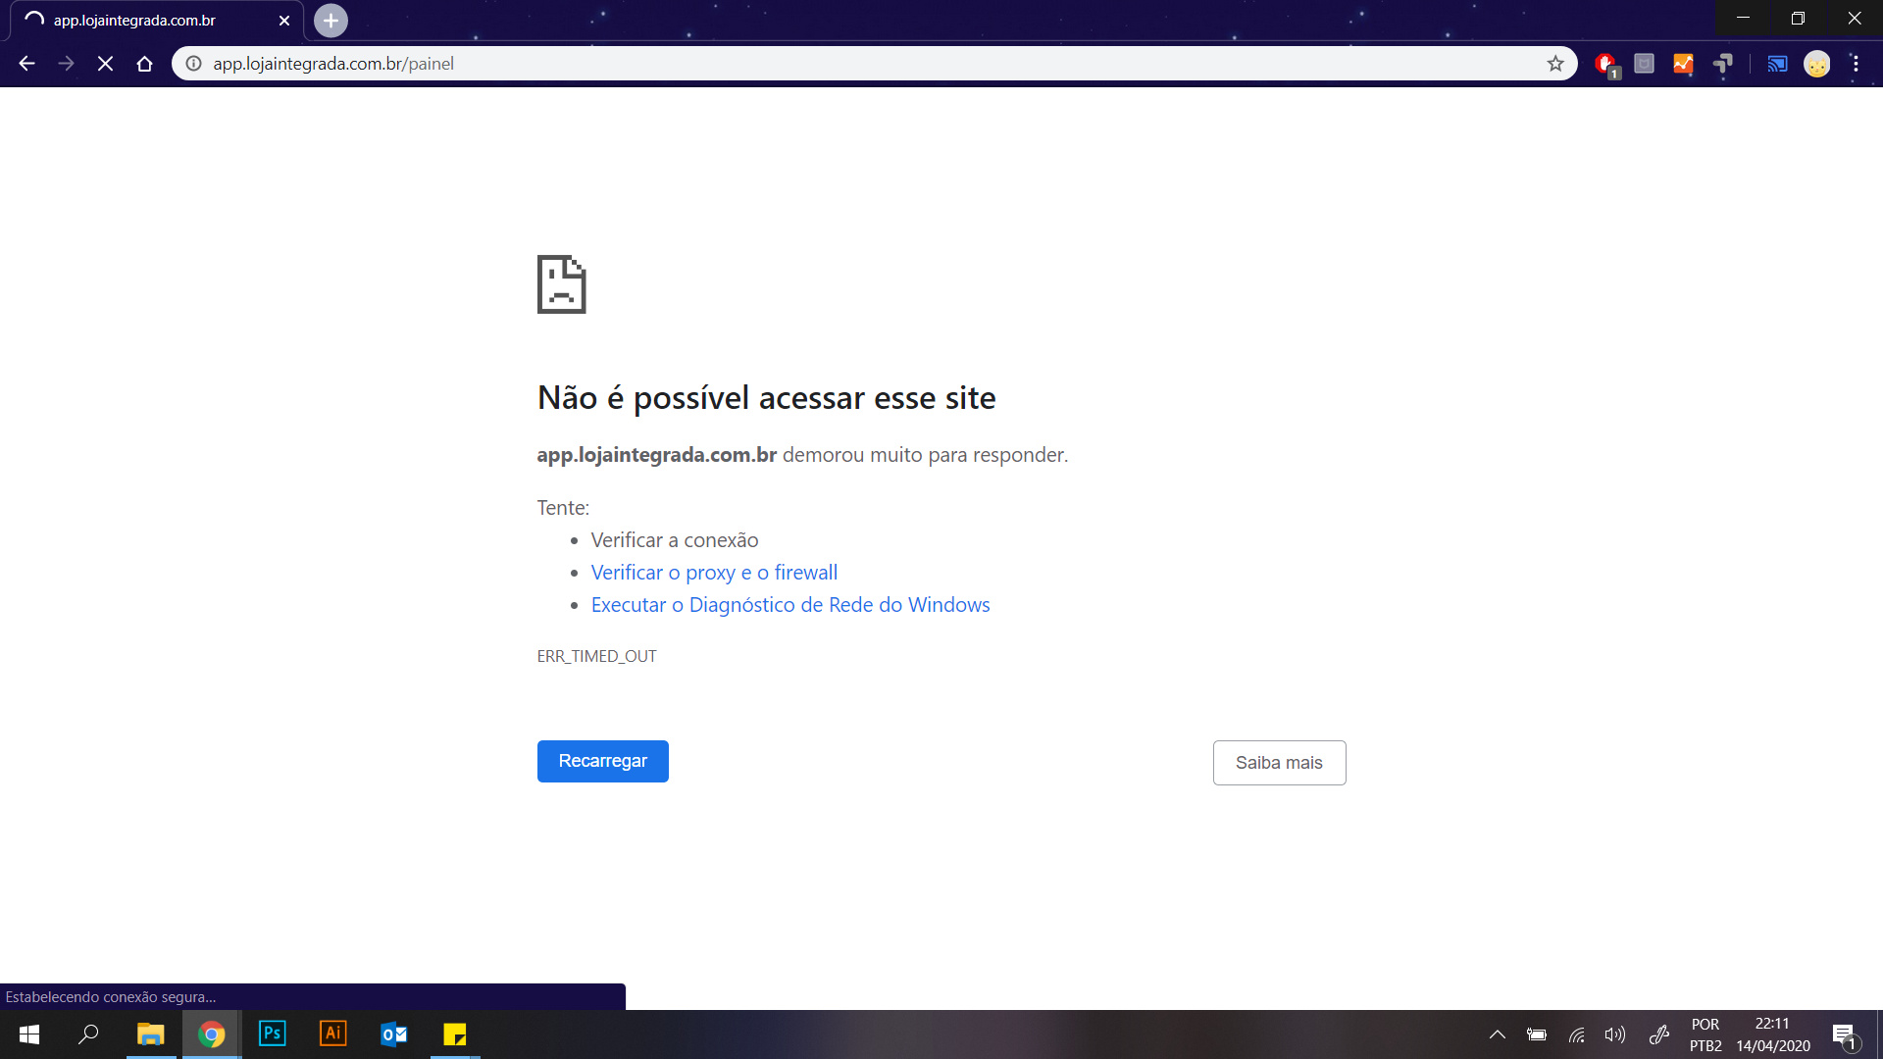The width and height of the screenshot is (1883, 1059).
Task: Open Chrome three-dot menu
Action: click(x=1856, y=64)
